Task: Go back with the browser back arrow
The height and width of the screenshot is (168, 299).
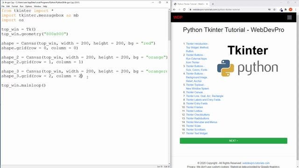Action: 174,9
